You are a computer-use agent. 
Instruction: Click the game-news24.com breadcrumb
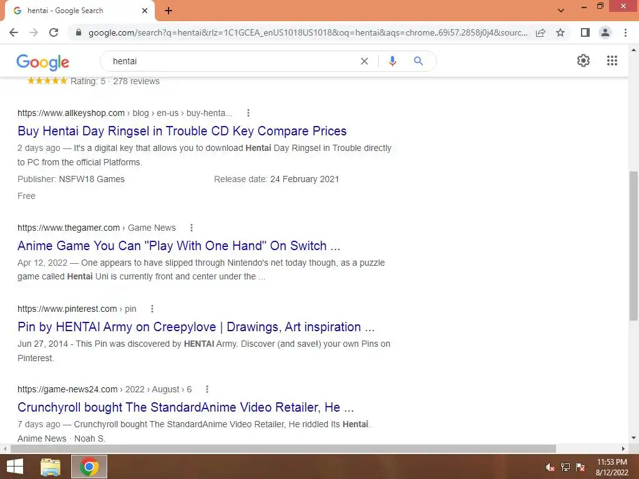[x=104, y=389]
